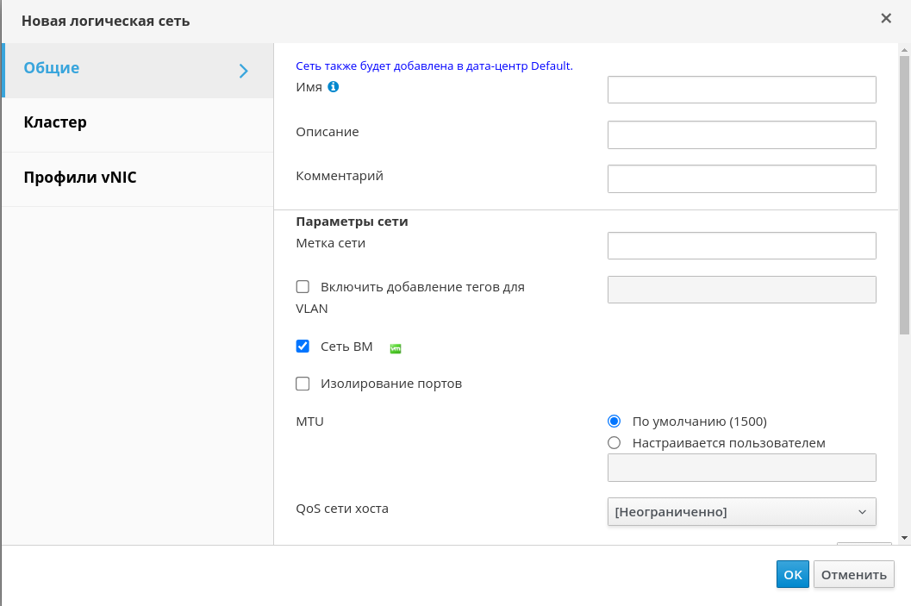Focus the Метка сети field
Screen dimensions: 911x606
coord(741,246)
